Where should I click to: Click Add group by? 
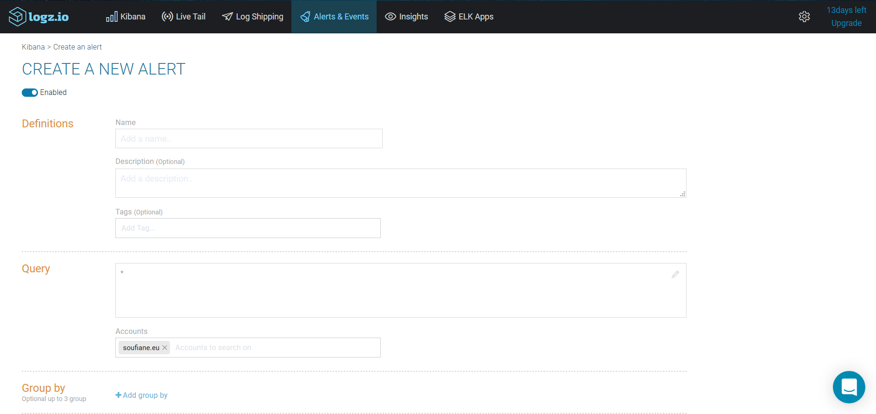pyautogui.click(x=141, y=395)
